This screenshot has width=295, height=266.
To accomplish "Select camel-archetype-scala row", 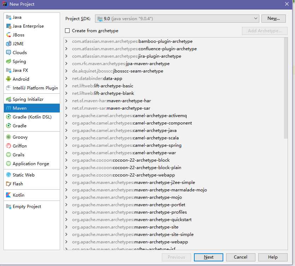I will 174,138.
